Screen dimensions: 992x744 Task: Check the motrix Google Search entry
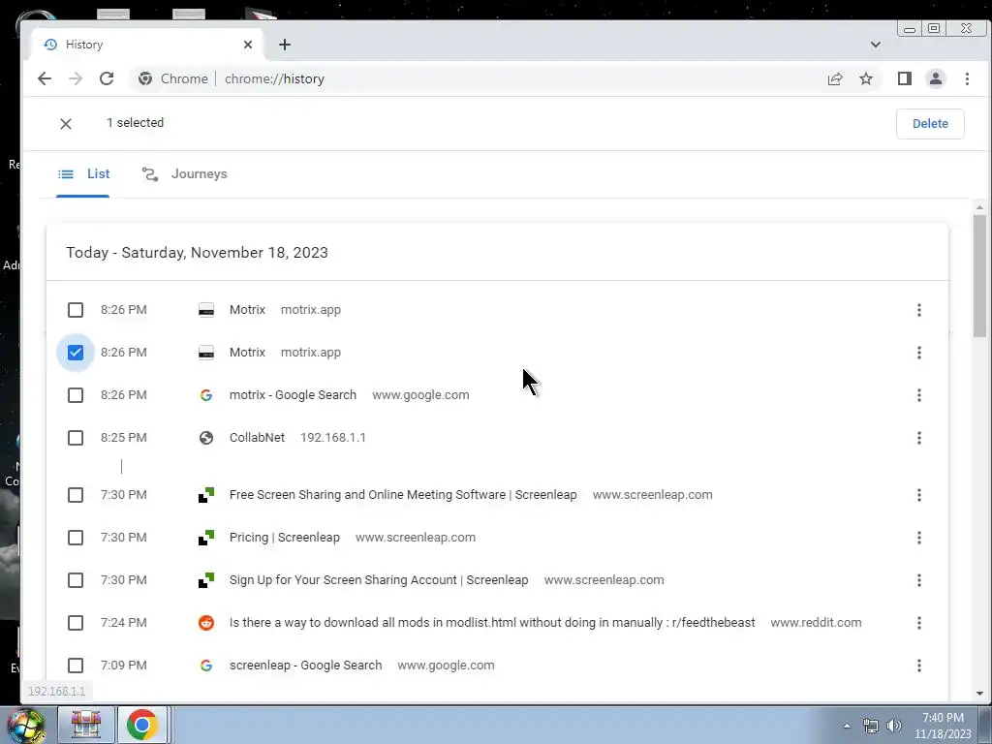tap(76, 395)
